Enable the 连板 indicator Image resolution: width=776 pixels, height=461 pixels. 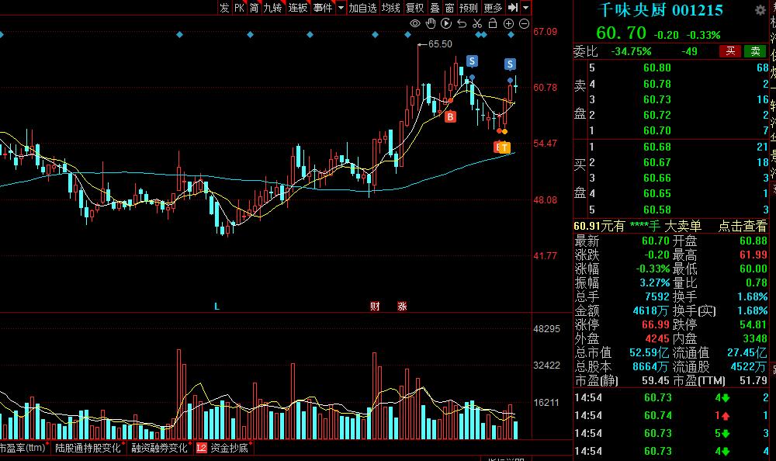pos(298,8)
